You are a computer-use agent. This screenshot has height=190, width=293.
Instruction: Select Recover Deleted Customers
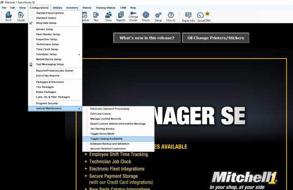click(118, 148)
